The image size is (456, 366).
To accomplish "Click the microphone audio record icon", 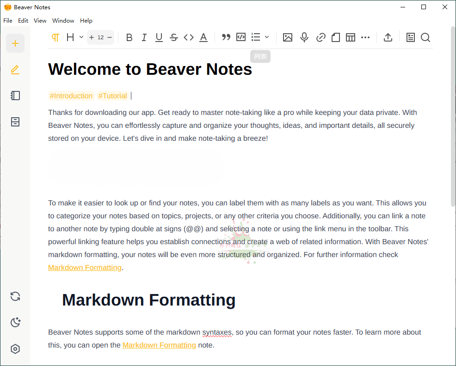I will (x=304, y=37).
